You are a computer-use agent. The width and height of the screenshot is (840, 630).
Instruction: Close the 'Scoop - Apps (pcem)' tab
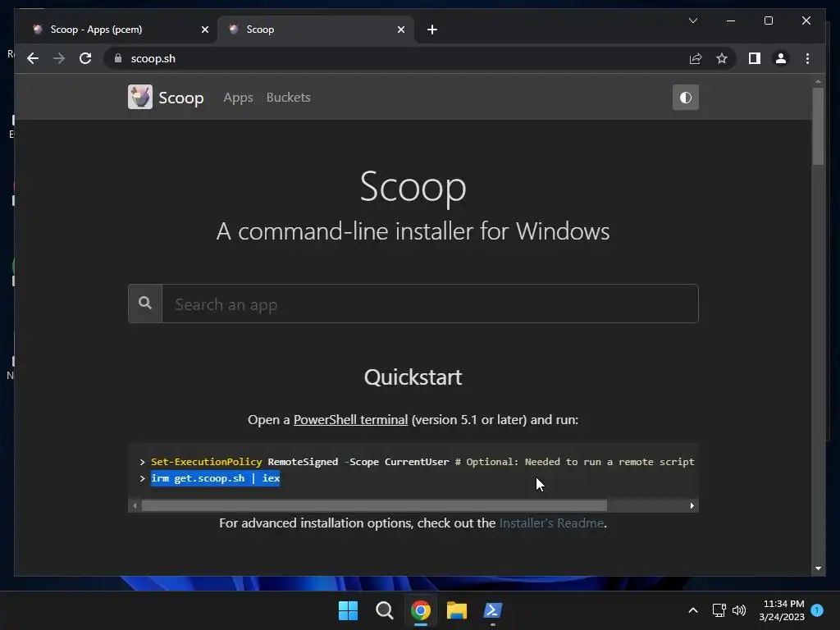coord(204,30)
